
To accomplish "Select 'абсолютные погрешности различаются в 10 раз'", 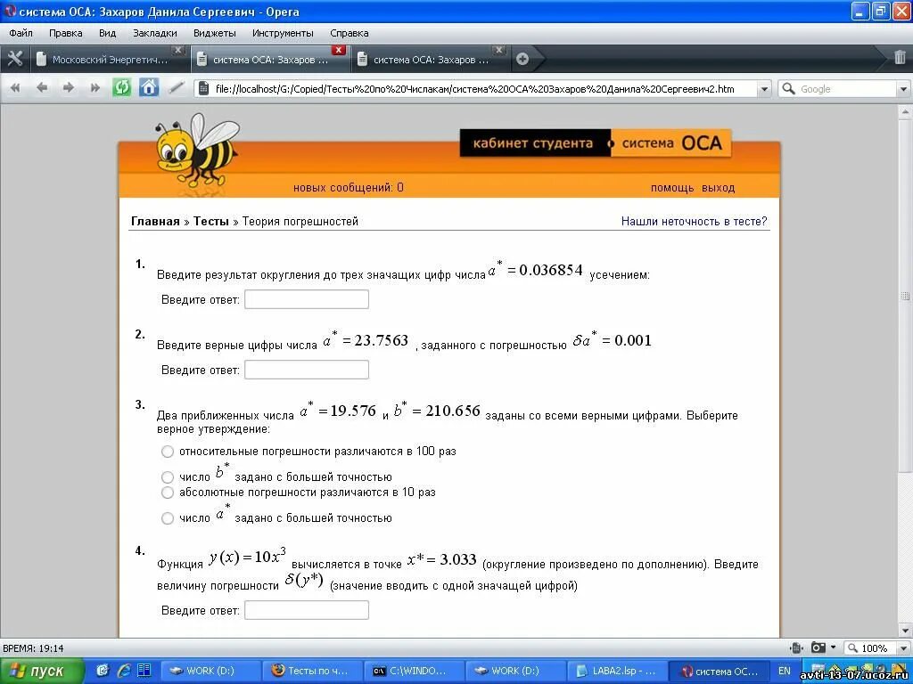I will (168, 493).
